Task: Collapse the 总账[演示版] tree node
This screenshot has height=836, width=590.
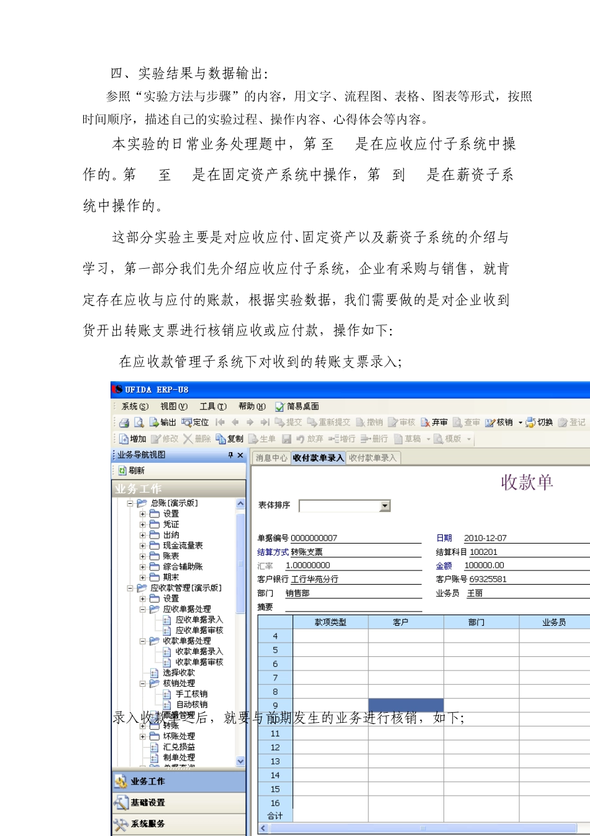Action: point(130,503)
